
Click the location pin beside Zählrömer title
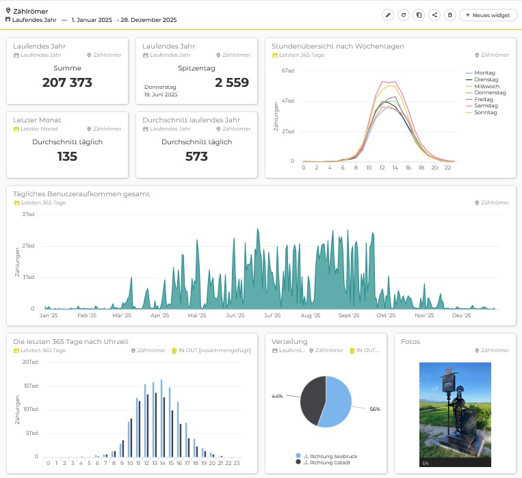tap(8, 11)
